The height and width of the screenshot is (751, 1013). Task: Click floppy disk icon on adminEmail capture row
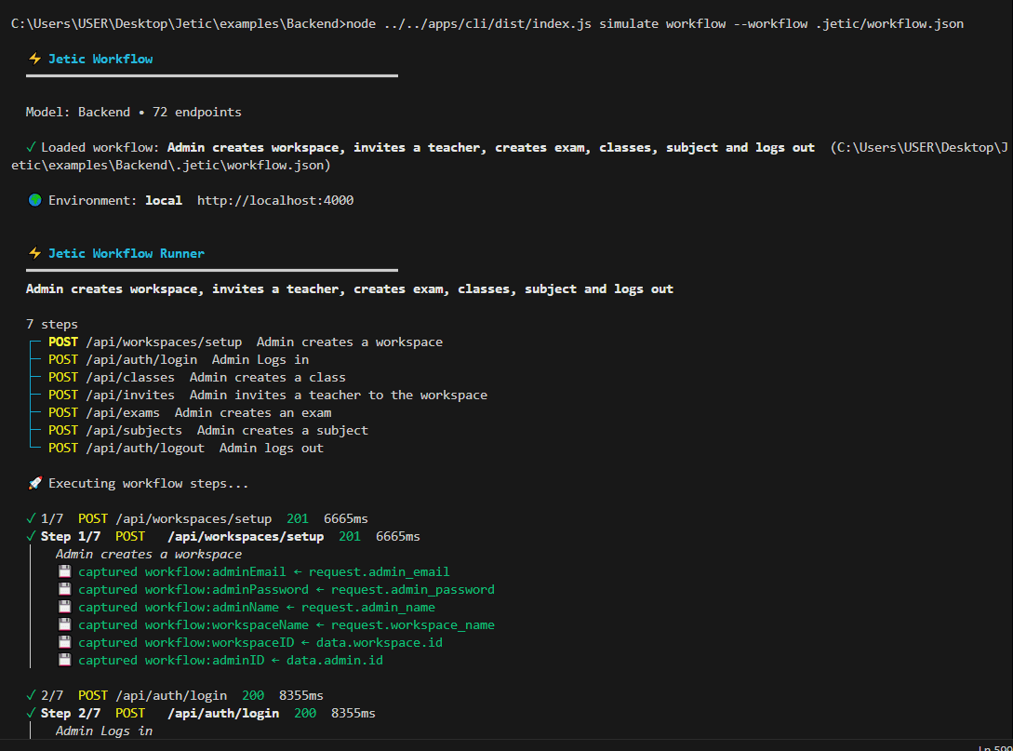[64, 571]
